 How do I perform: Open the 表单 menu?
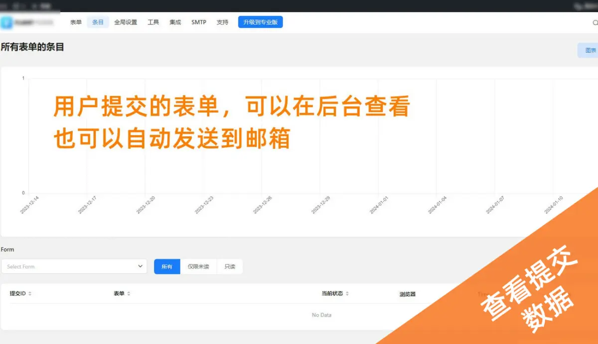pyautogui.click(x=76, y=22)
